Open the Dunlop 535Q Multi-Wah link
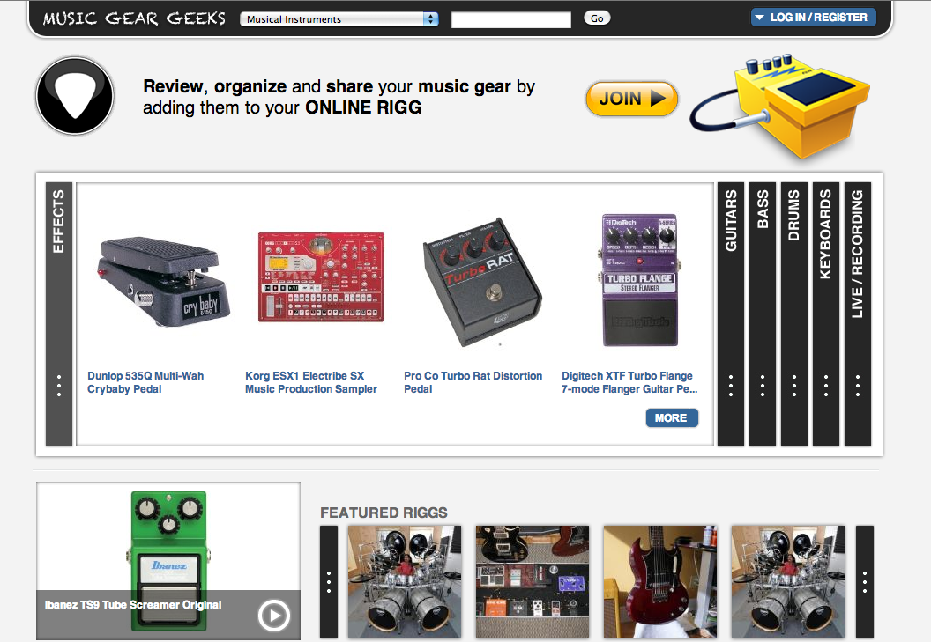This screenshot has width=931, height=642. (145, 382)
